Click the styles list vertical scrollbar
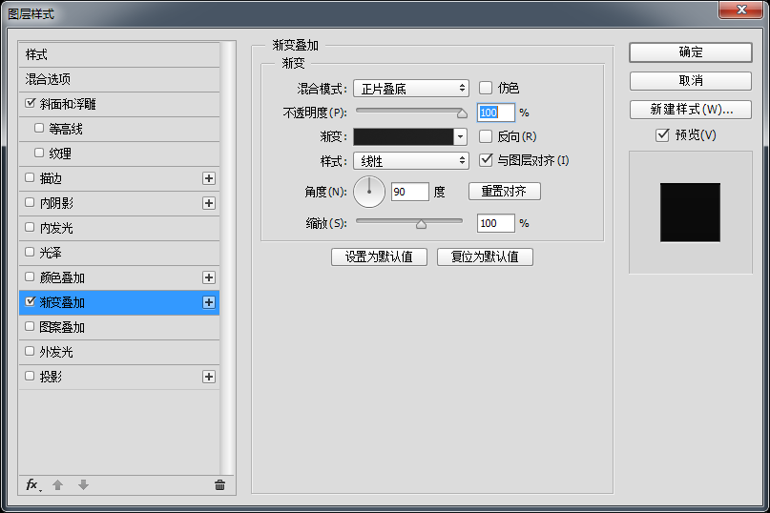Image resolution: width=770 pixels, height=513 pixels. tap(226, 257)
